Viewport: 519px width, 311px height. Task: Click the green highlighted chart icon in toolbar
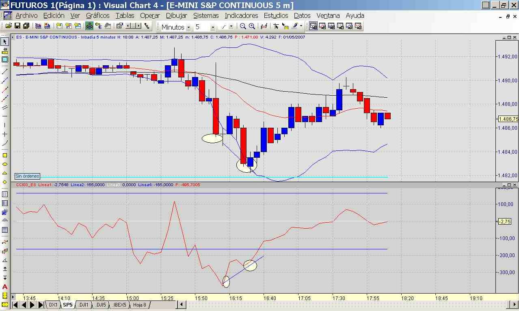tap(89, 26)
